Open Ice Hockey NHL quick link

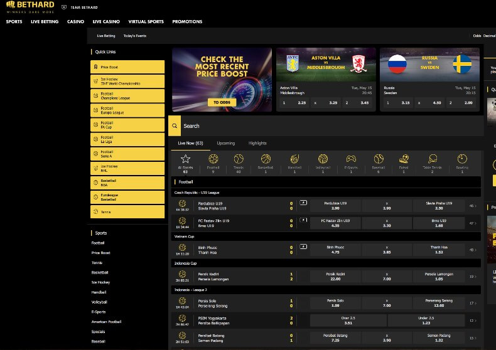tap(127, 168)
